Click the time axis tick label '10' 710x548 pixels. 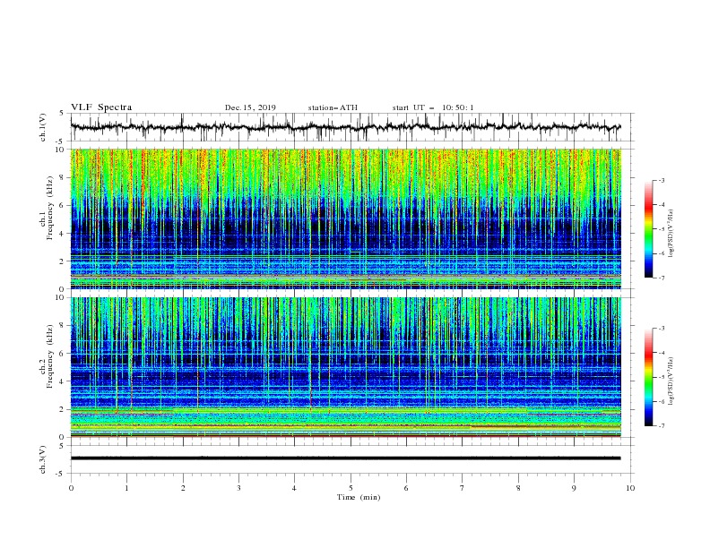[x=630, y=488]
